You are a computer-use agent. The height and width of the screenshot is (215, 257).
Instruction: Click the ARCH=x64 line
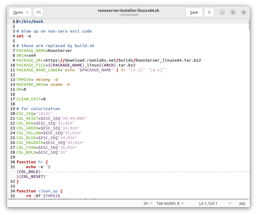click(x=26, y=55)
